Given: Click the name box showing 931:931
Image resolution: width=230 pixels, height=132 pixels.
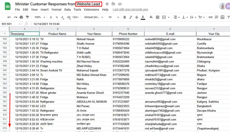Looking at the screenshot, I should (x=11, y=24).
